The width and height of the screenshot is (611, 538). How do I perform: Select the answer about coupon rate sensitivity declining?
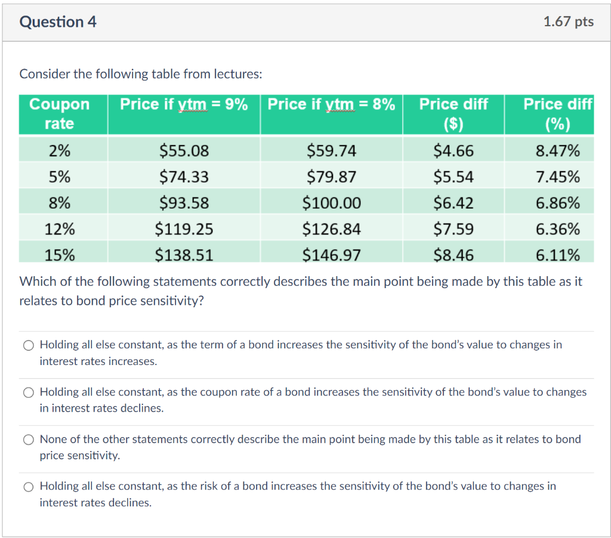pyautogui.click(x=28, y=392)
